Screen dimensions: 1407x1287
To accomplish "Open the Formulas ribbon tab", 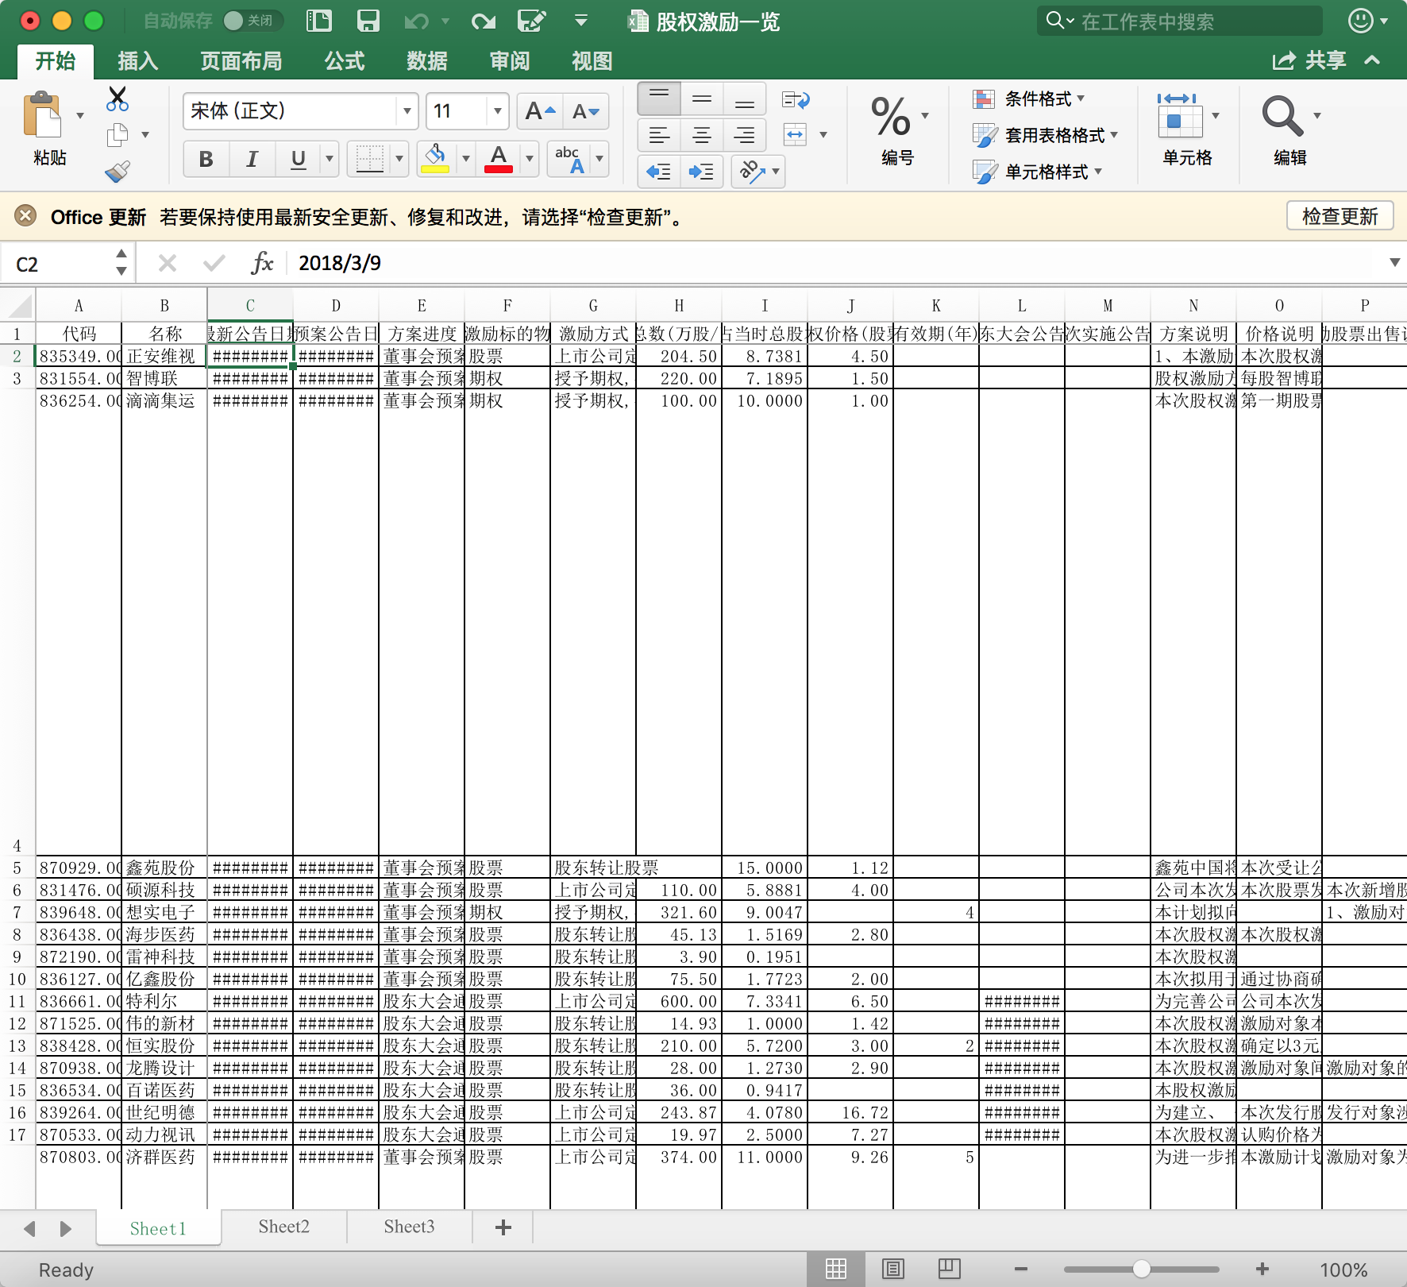I will 345,61.
